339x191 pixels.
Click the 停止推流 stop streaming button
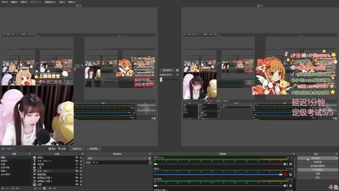tap(316, 158)
